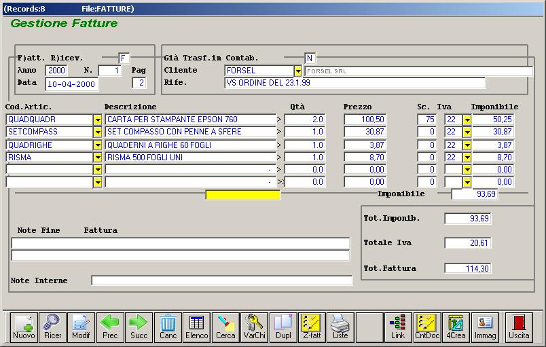This screenshot has height=347, width=546.
Task: Click description QUADERNI A RIGHE 60 FOGLI
Action: tap(190, 145)
